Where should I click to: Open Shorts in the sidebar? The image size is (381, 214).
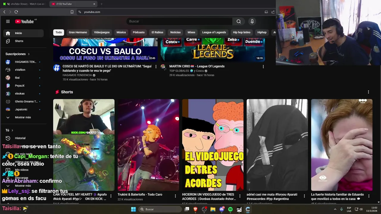23,41
